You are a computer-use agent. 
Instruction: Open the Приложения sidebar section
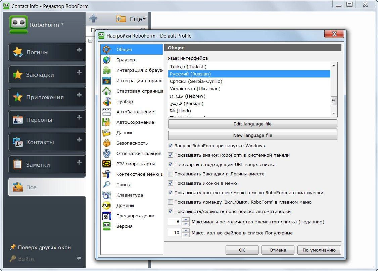[47, 97]
